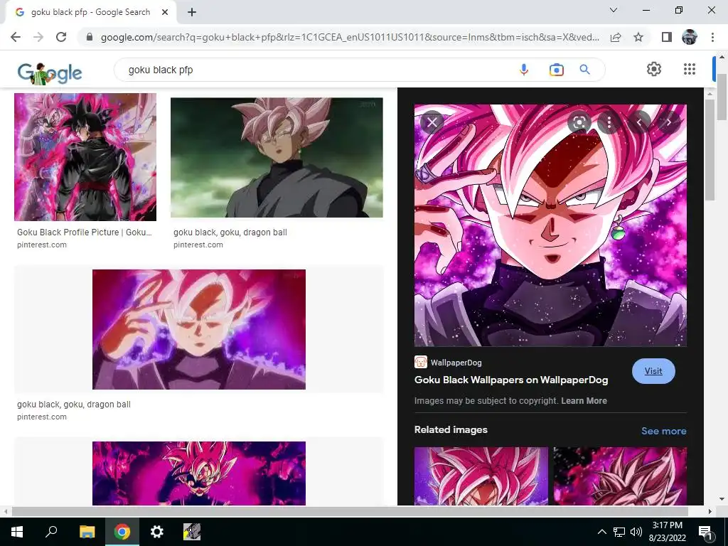Click goku black caption under purple flame image
Image resolution: width=728 pixels, height=546 pixels.
[74, 405]
